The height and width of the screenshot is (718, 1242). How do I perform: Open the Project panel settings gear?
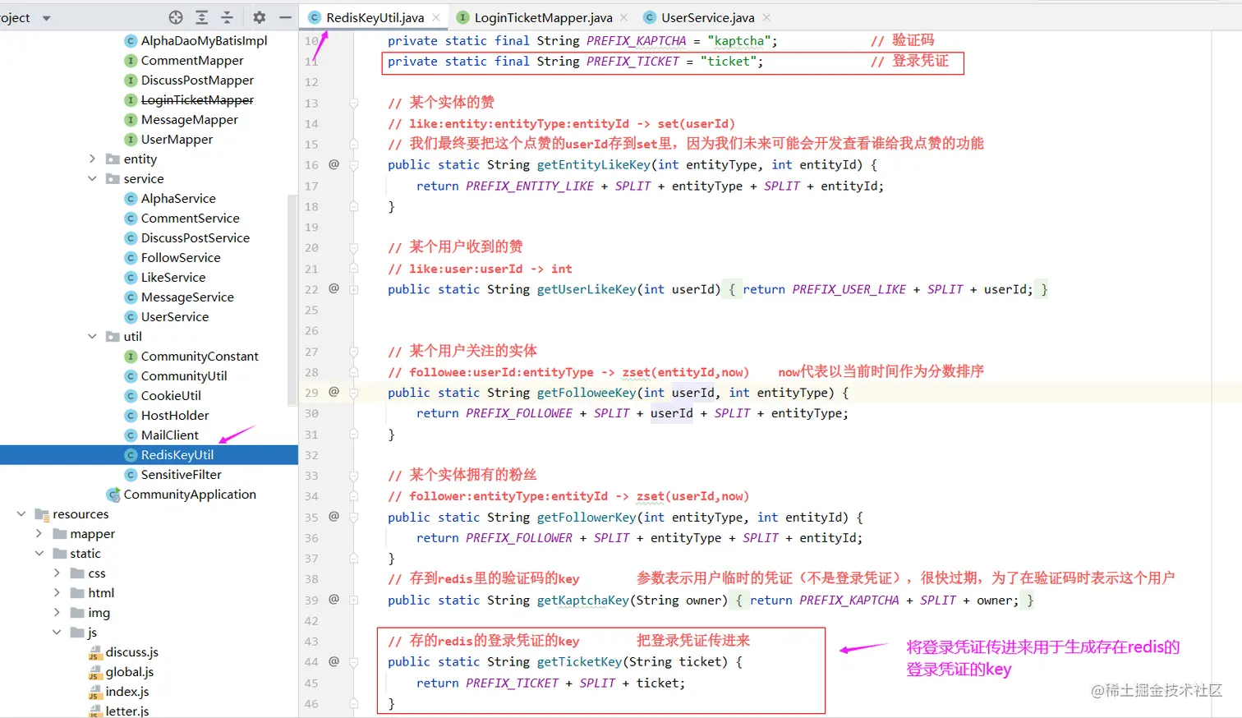[258, 16]
